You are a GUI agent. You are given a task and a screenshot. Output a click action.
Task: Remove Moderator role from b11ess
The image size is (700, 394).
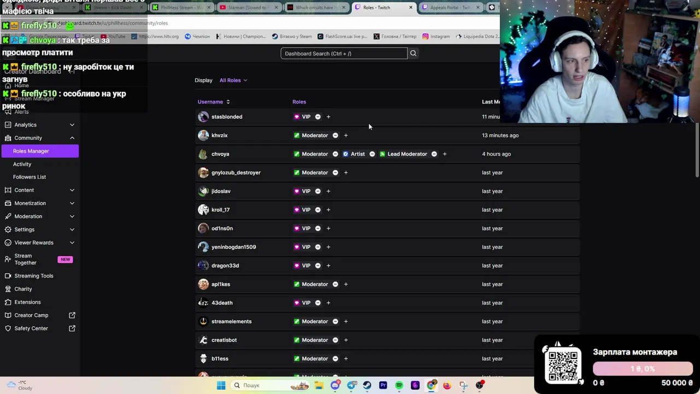335,358
